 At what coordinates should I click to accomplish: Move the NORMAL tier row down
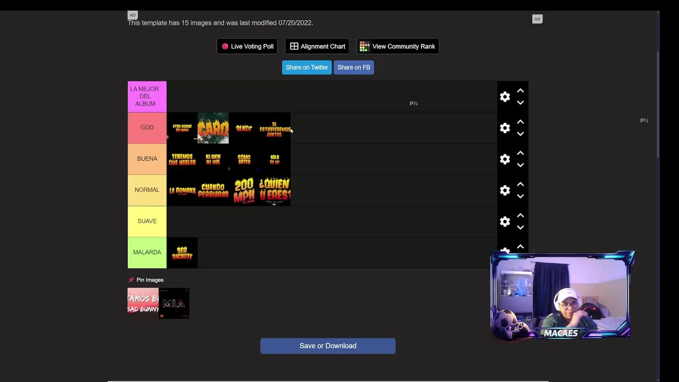click(x=520, y=196)
